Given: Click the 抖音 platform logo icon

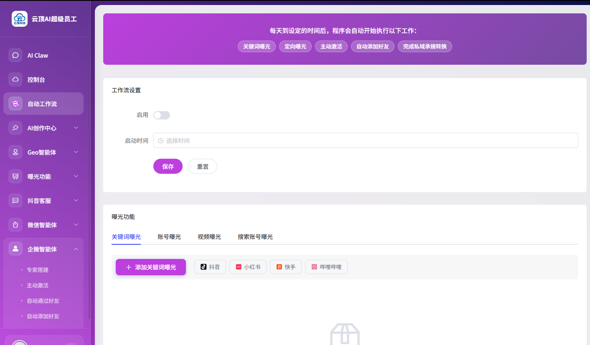Looking at the screenshot, I should point(203,267).
